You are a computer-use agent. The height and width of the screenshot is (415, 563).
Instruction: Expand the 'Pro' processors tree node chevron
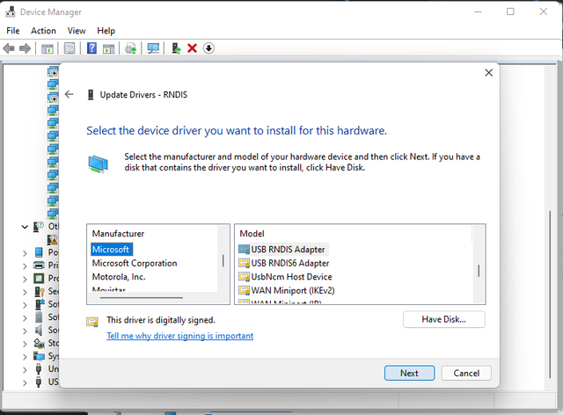pyautogui.click(x=25, y=279)
